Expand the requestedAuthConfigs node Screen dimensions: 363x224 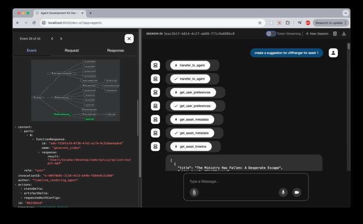[21, 198]
